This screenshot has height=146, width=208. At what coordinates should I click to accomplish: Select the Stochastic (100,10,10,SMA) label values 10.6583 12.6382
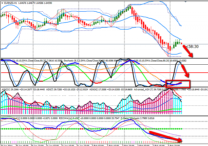click(x=178, y=61)
